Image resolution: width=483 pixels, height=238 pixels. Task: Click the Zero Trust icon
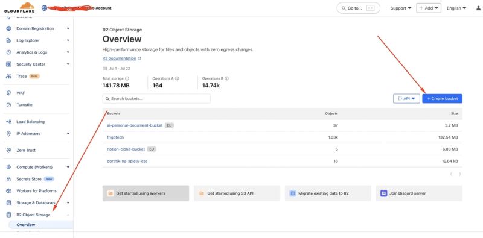coord(8,151)
